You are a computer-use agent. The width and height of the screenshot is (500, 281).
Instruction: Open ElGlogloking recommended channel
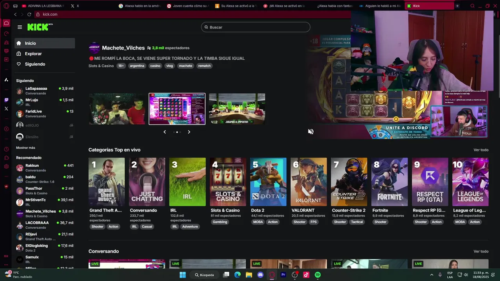point(45,248)
